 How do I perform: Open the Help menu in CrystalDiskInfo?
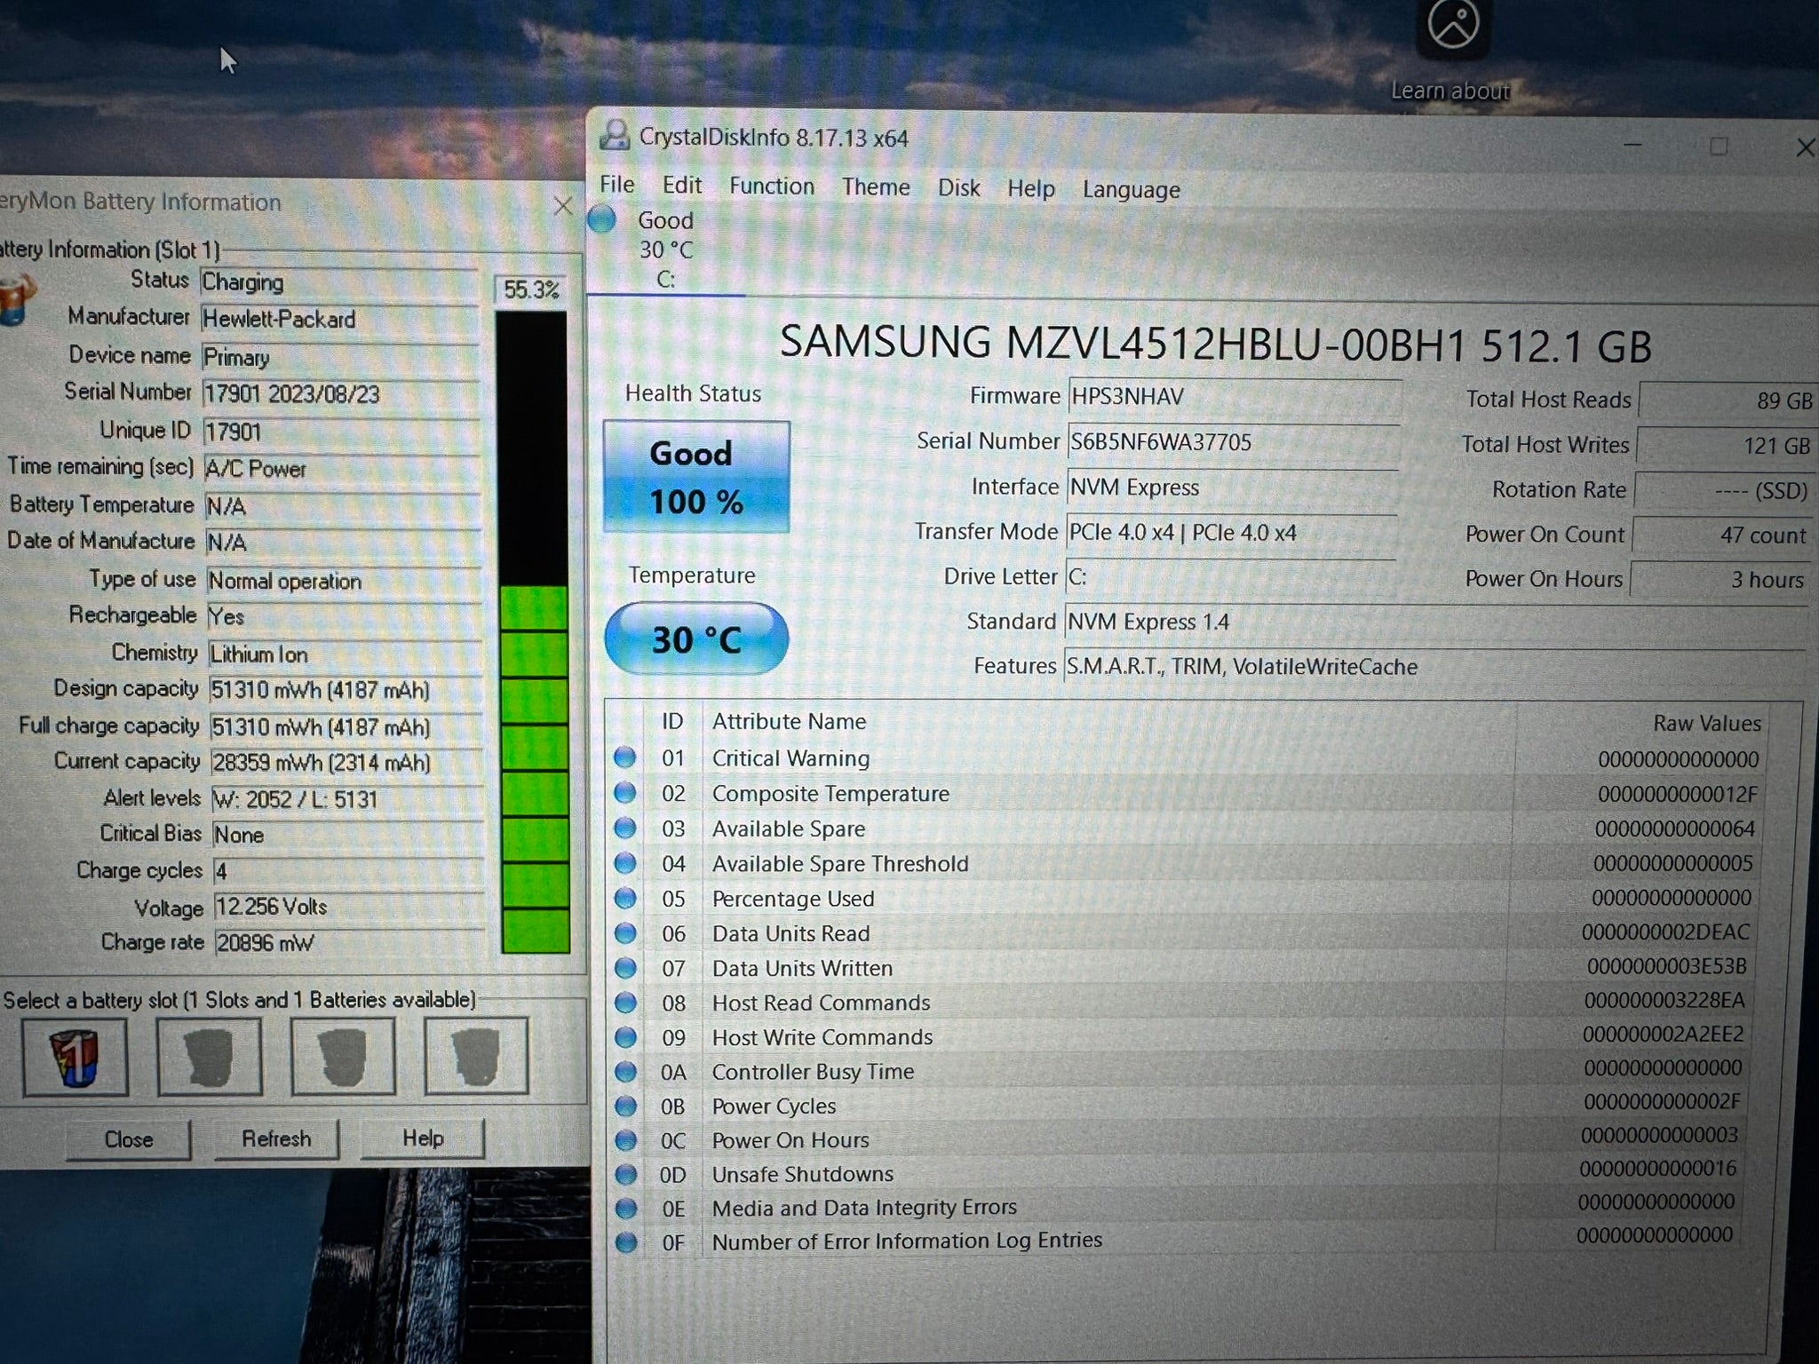pos(1030,189)
